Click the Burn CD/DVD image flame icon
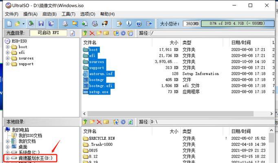Screen dimensions: 278x163 pyautogui.click(x=105, y=24)
